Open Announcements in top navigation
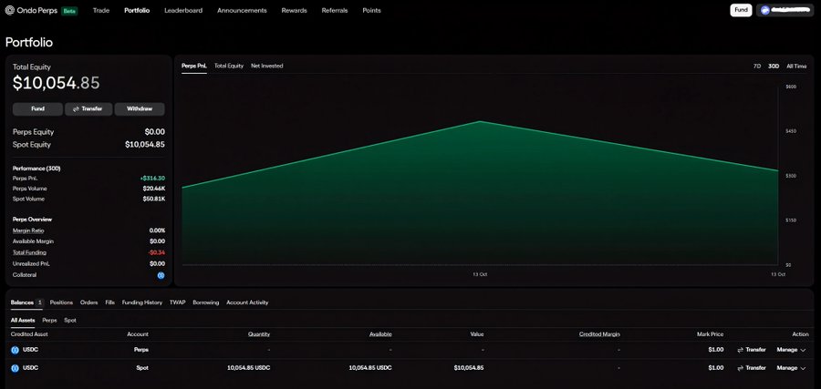 pos(242,10)
